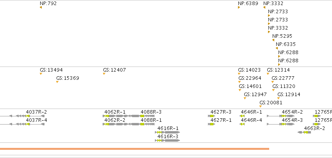Select the GS:11320 marker
This screenshot has height=158, width=332.
(273, 90)
